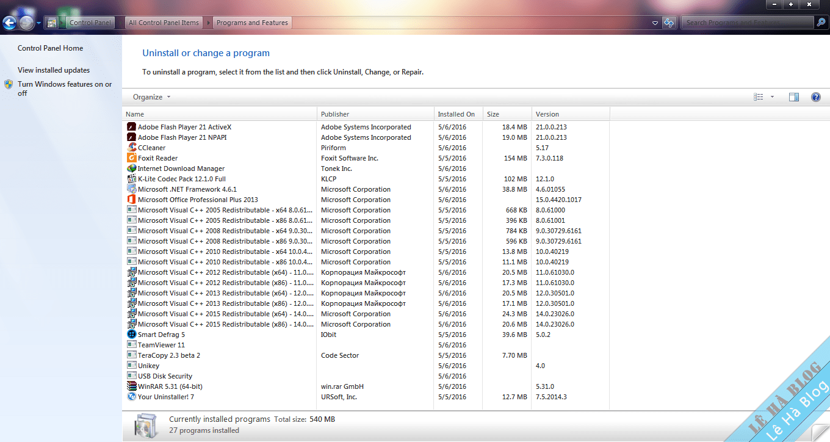This screenshot has height=442, width=830.
Task: Click the change view icon
Action: [759, 97]
